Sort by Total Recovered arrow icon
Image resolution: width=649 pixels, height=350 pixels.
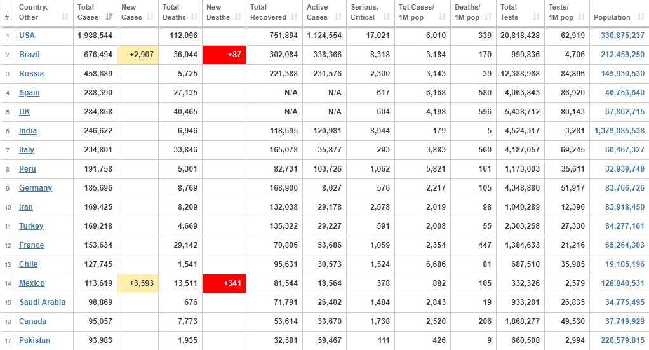294,17
